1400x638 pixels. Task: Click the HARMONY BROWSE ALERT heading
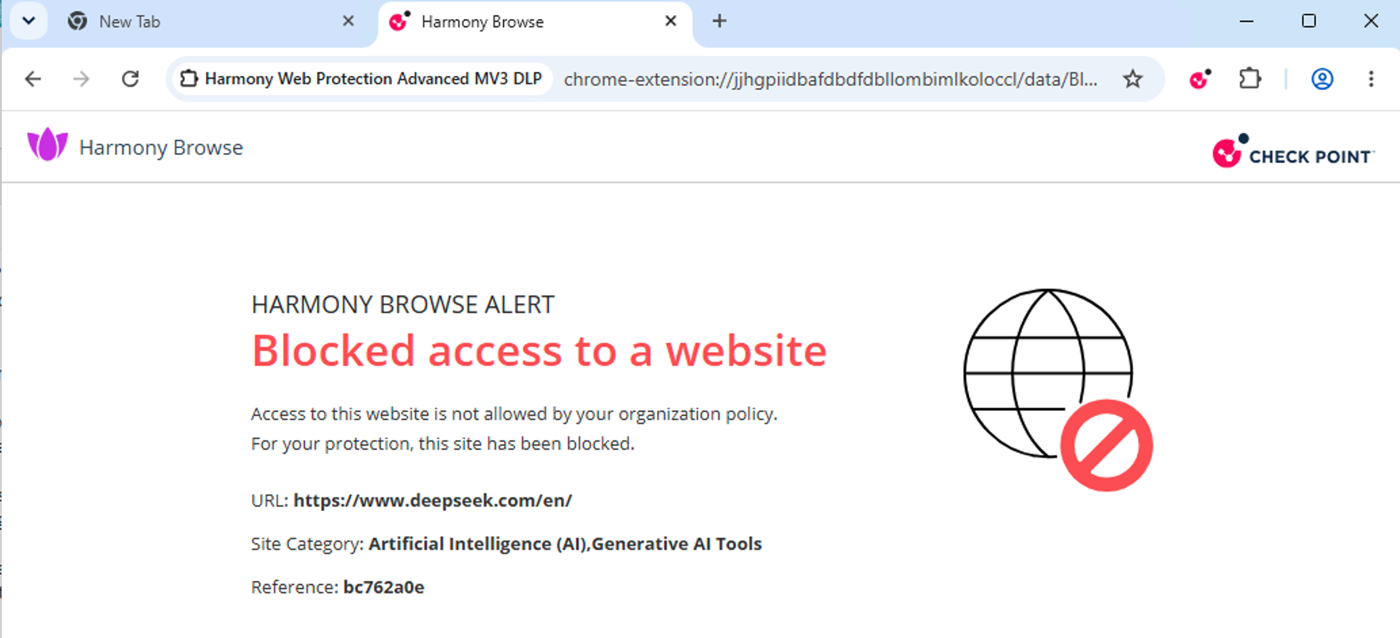[403, 305]
